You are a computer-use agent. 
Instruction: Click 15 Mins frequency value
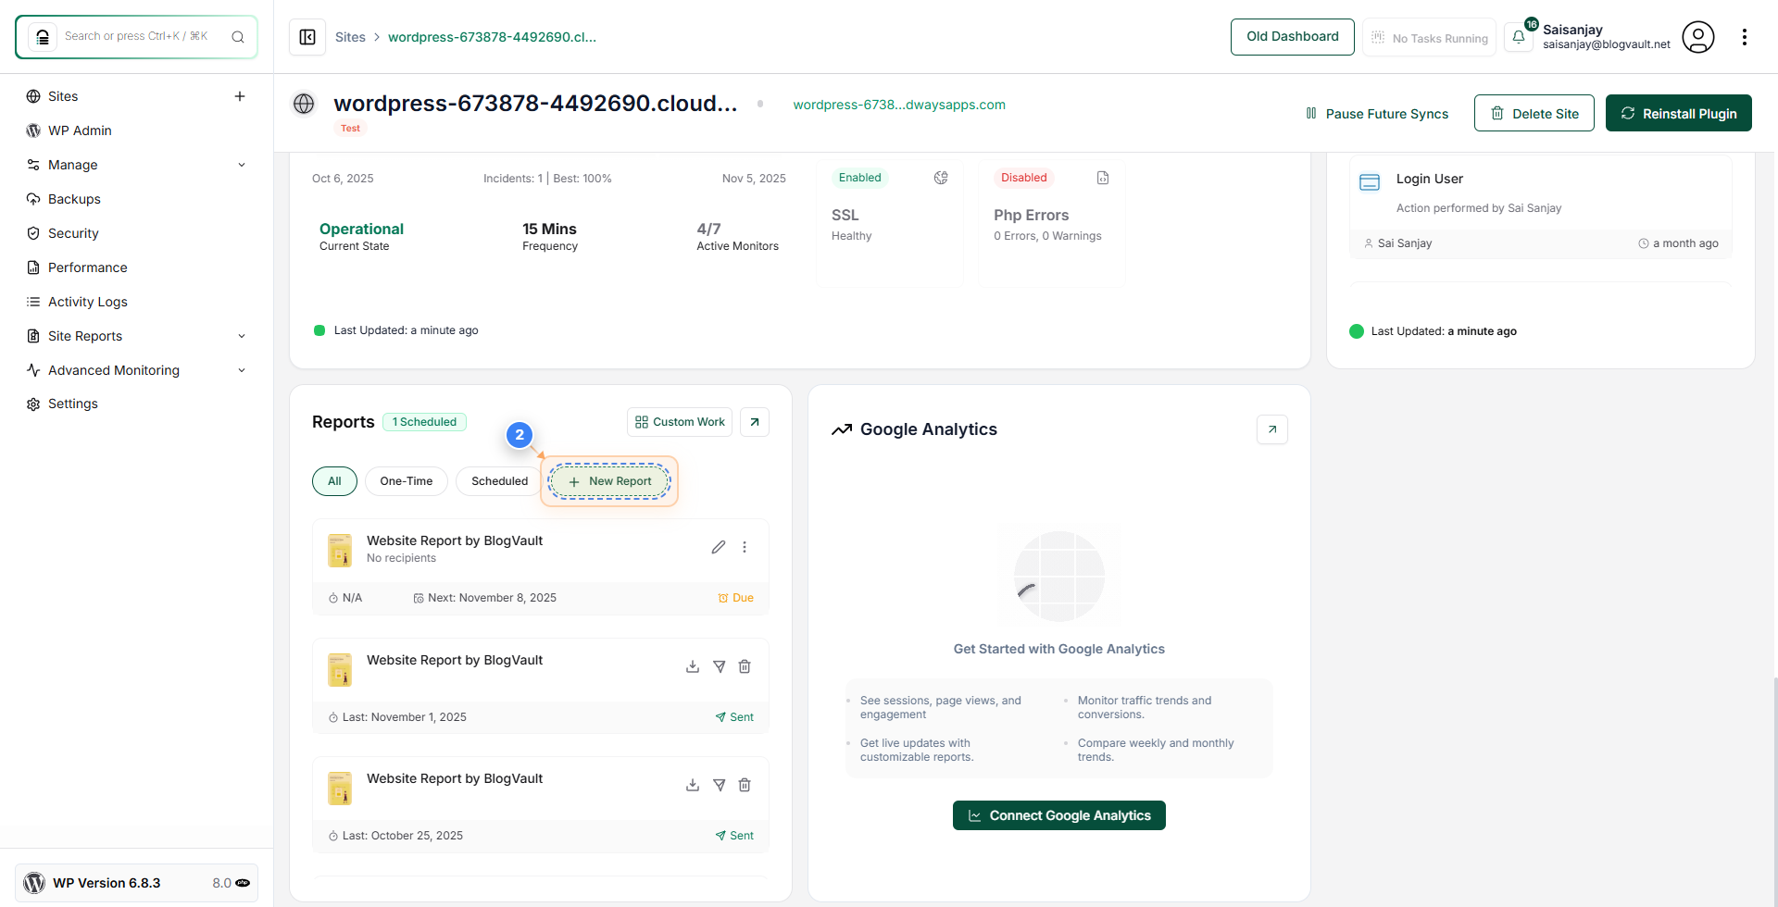(x=549, y=229)
